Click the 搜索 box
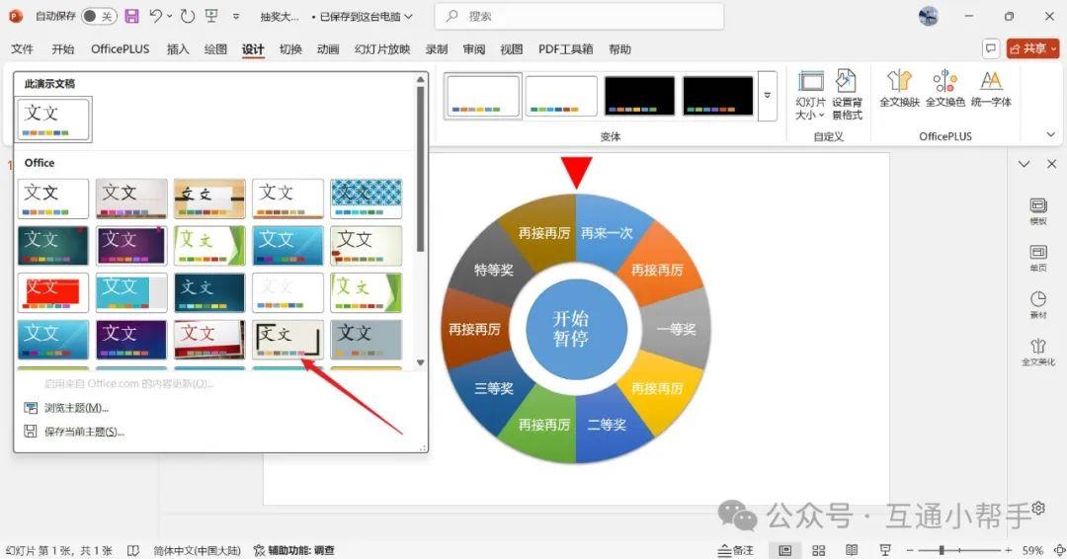 coord(579,17)
